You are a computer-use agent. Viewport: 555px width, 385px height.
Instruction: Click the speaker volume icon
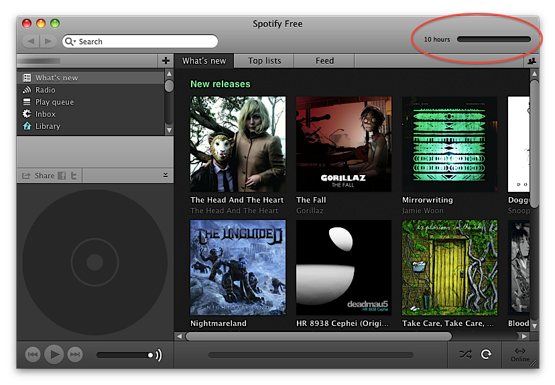tap(159, 355)
